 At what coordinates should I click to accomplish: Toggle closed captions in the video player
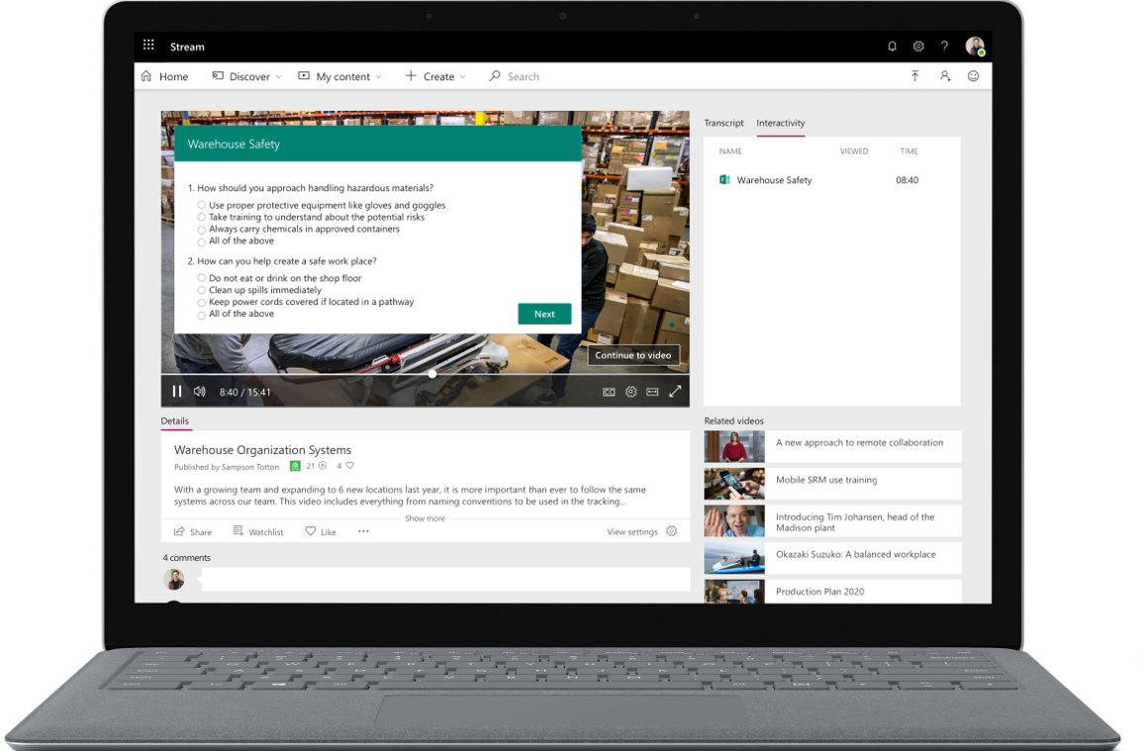609,392
